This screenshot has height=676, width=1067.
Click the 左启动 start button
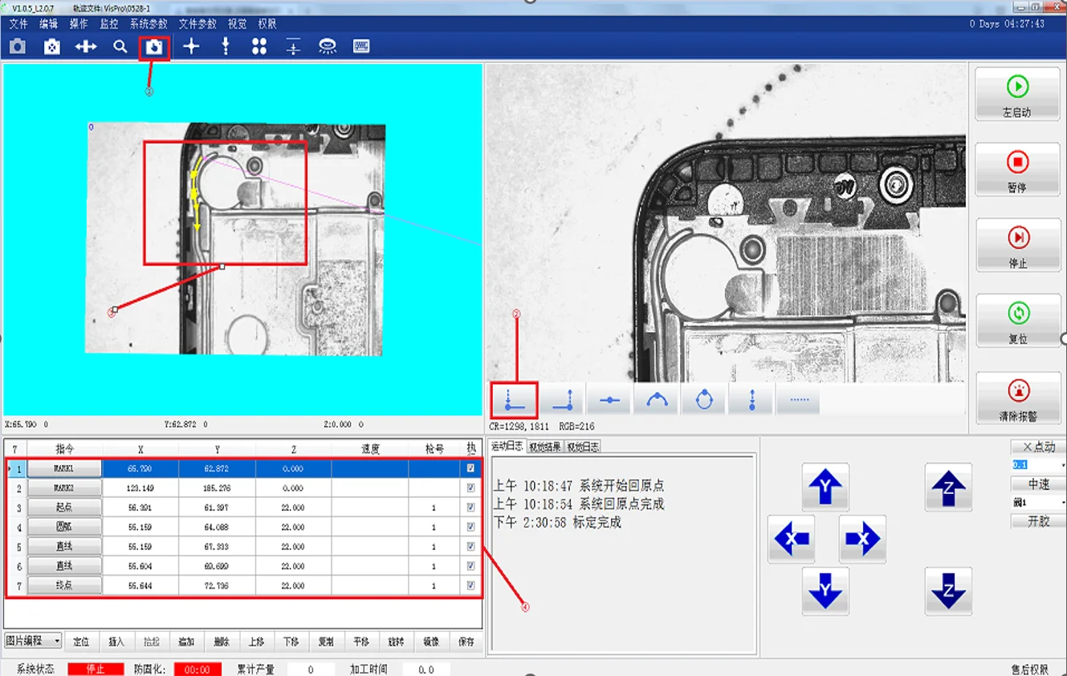point(1017,94)
